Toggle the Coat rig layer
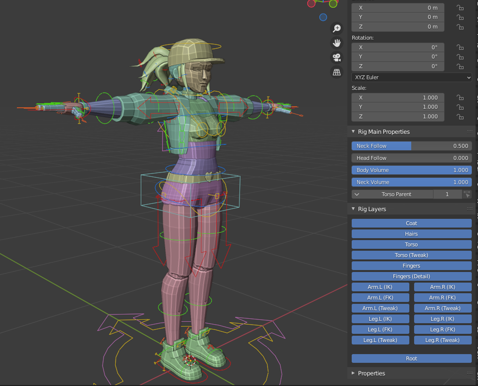This screenshot has width=478, height=386. 411,223
